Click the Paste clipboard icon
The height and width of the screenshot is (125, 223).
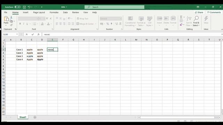tap(6, 18)
